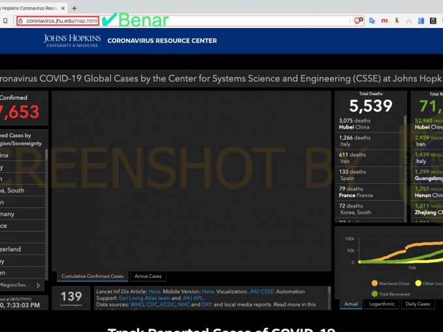Click the padlock site security icon
443x332 pixels.
coord(20,21)
